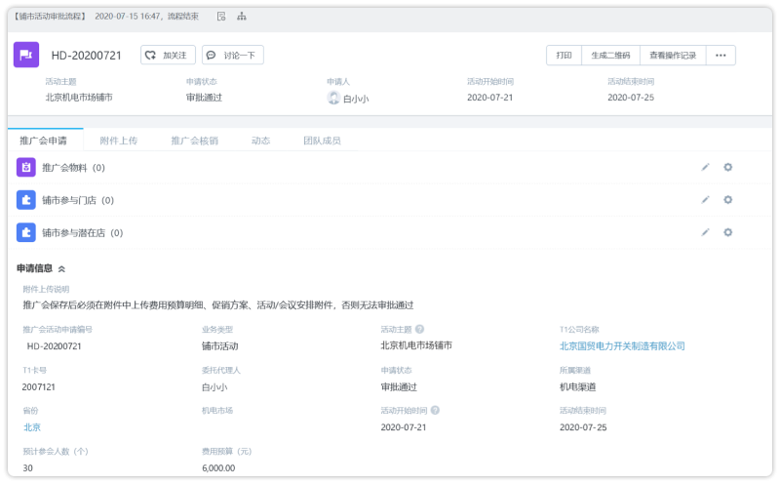
Task: Open the 北京国贸电力开关制造有限公司 link
Action: (622, 345)
